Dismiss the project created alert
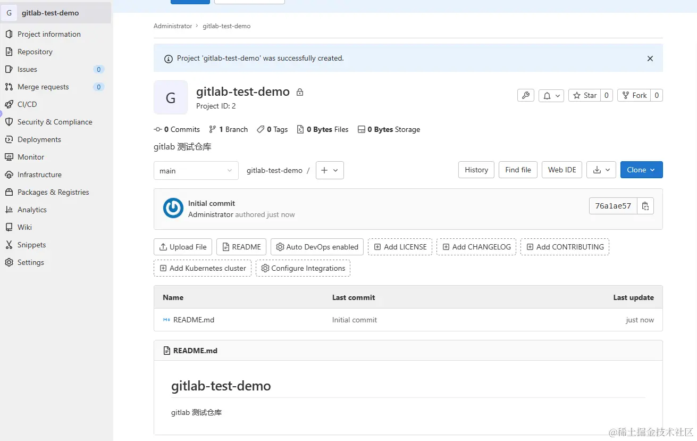 (650, 59)
